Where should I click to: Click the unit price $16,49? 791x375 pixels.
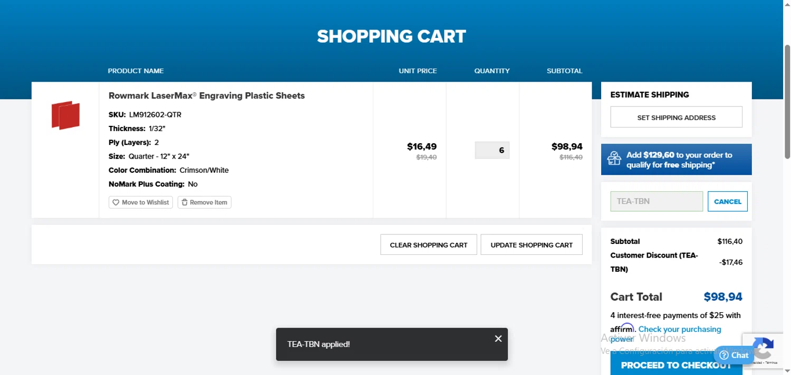(422, 146)
